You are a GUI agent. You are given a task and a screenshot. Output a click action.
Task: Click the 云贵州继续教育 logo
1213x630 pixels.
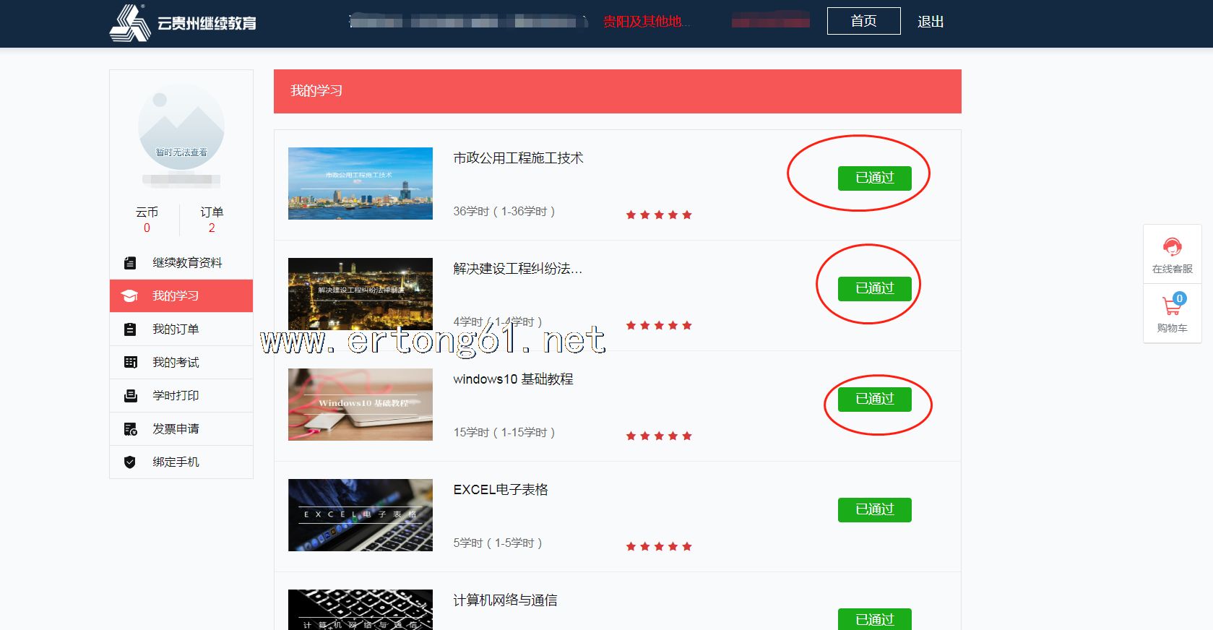[184, 23]
